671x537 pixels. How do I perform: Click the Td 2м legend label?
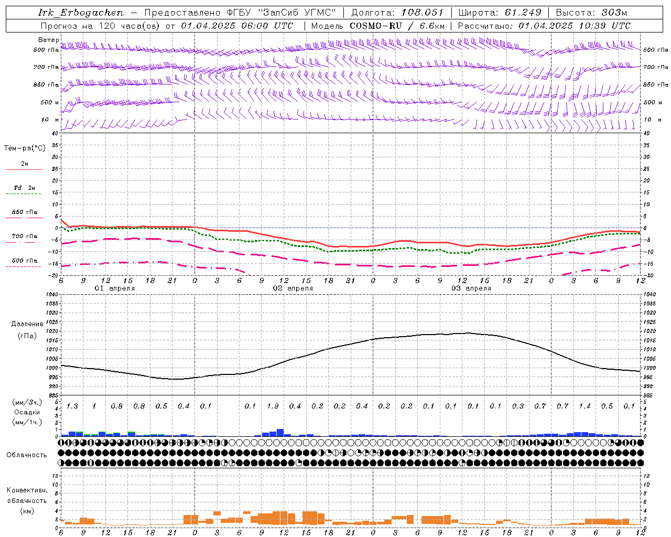tap(25, 188)
